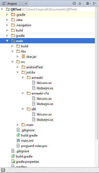Expand the androidTest folder arrow
Image resolution: width=99 pixels, height=173 pixels.
18,67
